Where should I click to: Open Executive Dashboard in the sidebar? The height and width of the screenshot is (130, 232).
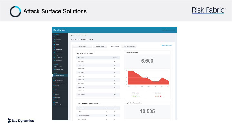[60, 78]
